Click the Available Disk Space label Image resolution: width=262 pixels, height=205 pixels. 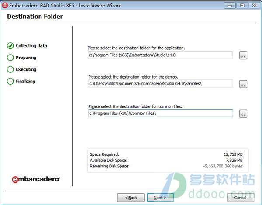click(x=109, y=160)
